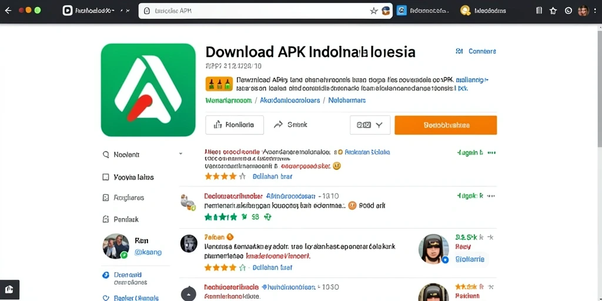Close the first browser tab
The image size is (602, 301).
pos(128,11)
